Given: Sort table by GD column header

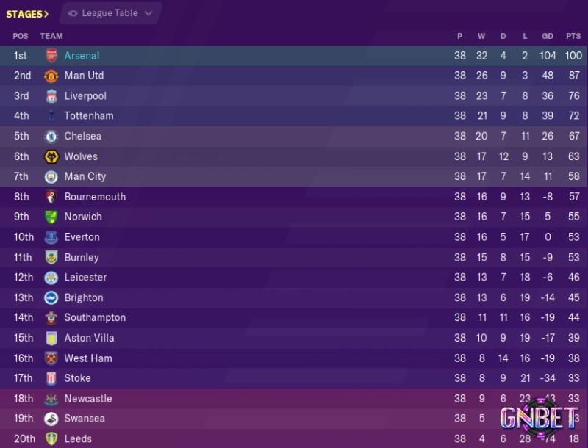Looking at the screenshot, I should (x=548, y=36).
